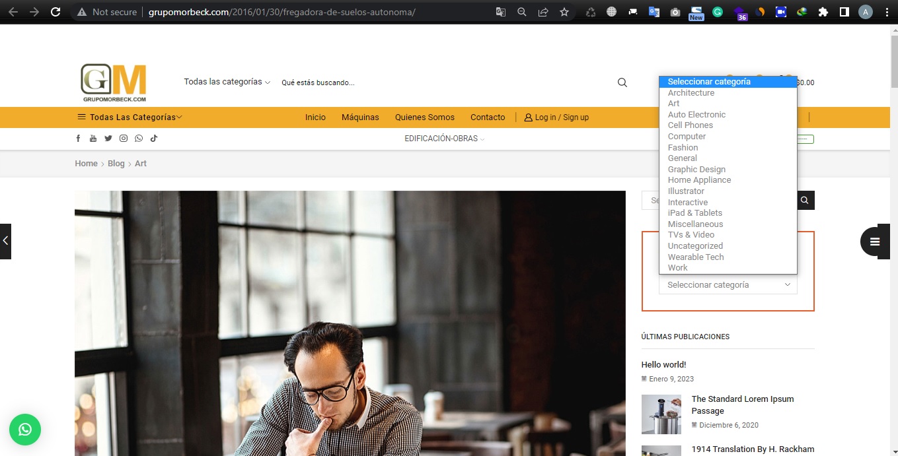The height and width of the screenshot is (456, 898).
Task: Click Home in the breadcrumb
Action: click(86, 164)
